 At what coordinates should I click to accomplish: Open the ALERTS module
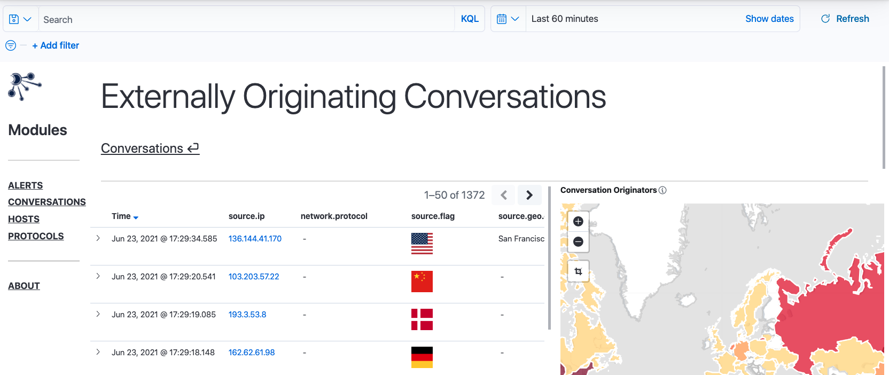25,185
